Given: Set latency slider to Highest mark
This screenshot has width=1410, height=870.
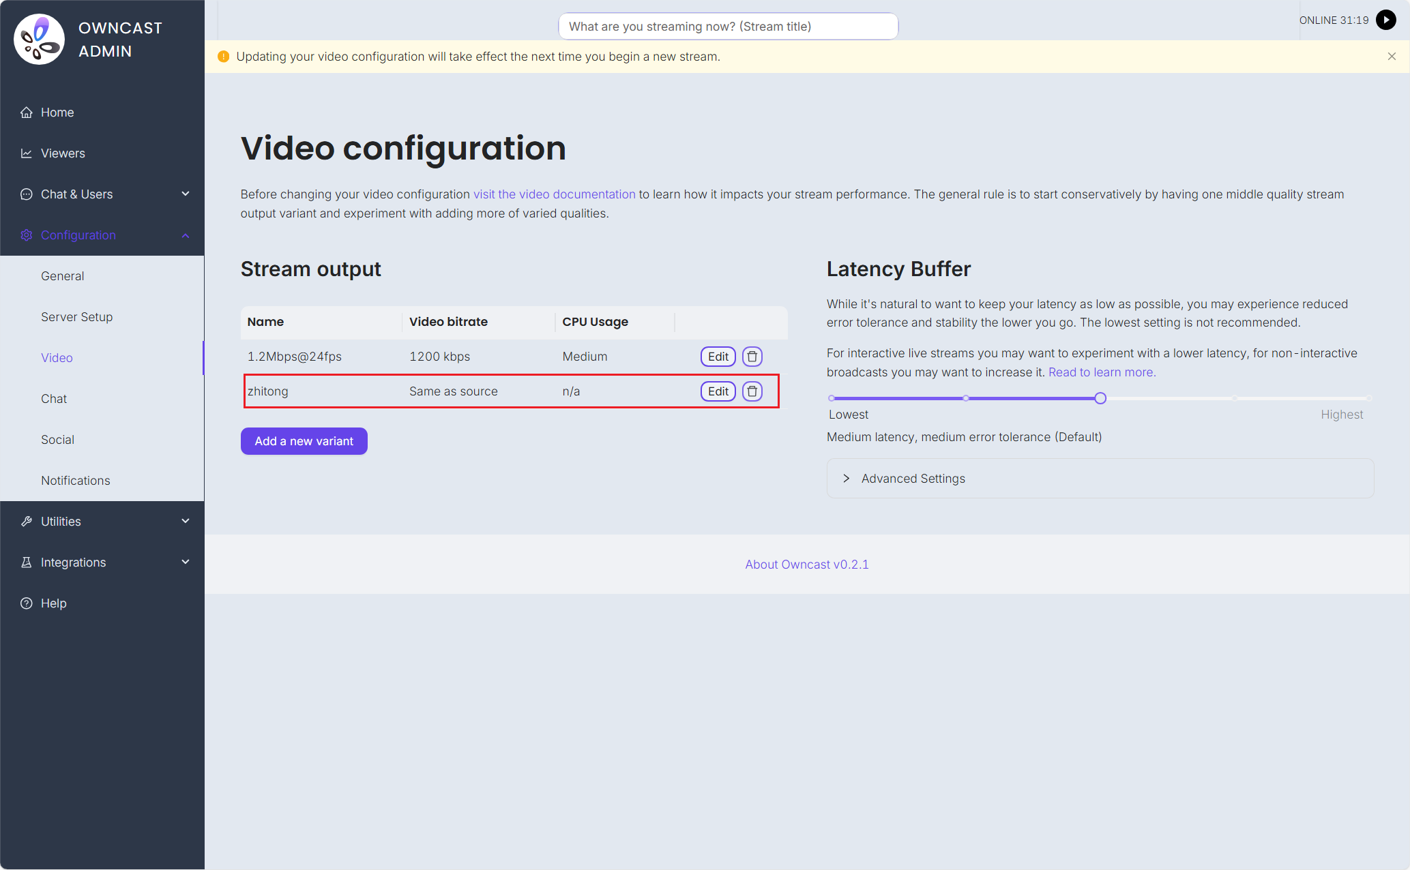Looking at the screenshot, I should point(1369,398).
